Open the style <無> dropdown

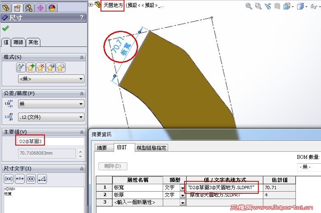click(x=51, y=79)
